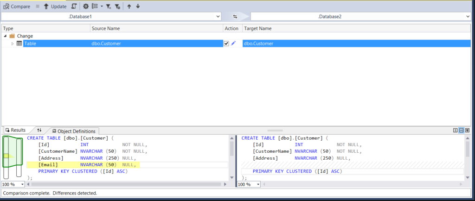Viewport: 475px width, 201px height.
Task: Click the Source Name column header
Action: (157, 28)
